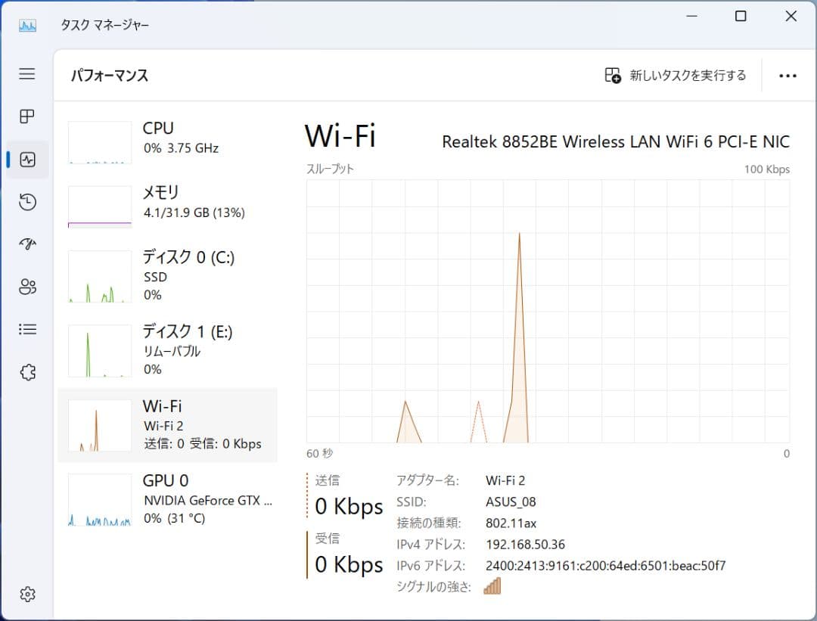This screenshot has height=621, width=817.
Task: Open Task Manager settings via gear icon
Action: (x=26, y=595)
